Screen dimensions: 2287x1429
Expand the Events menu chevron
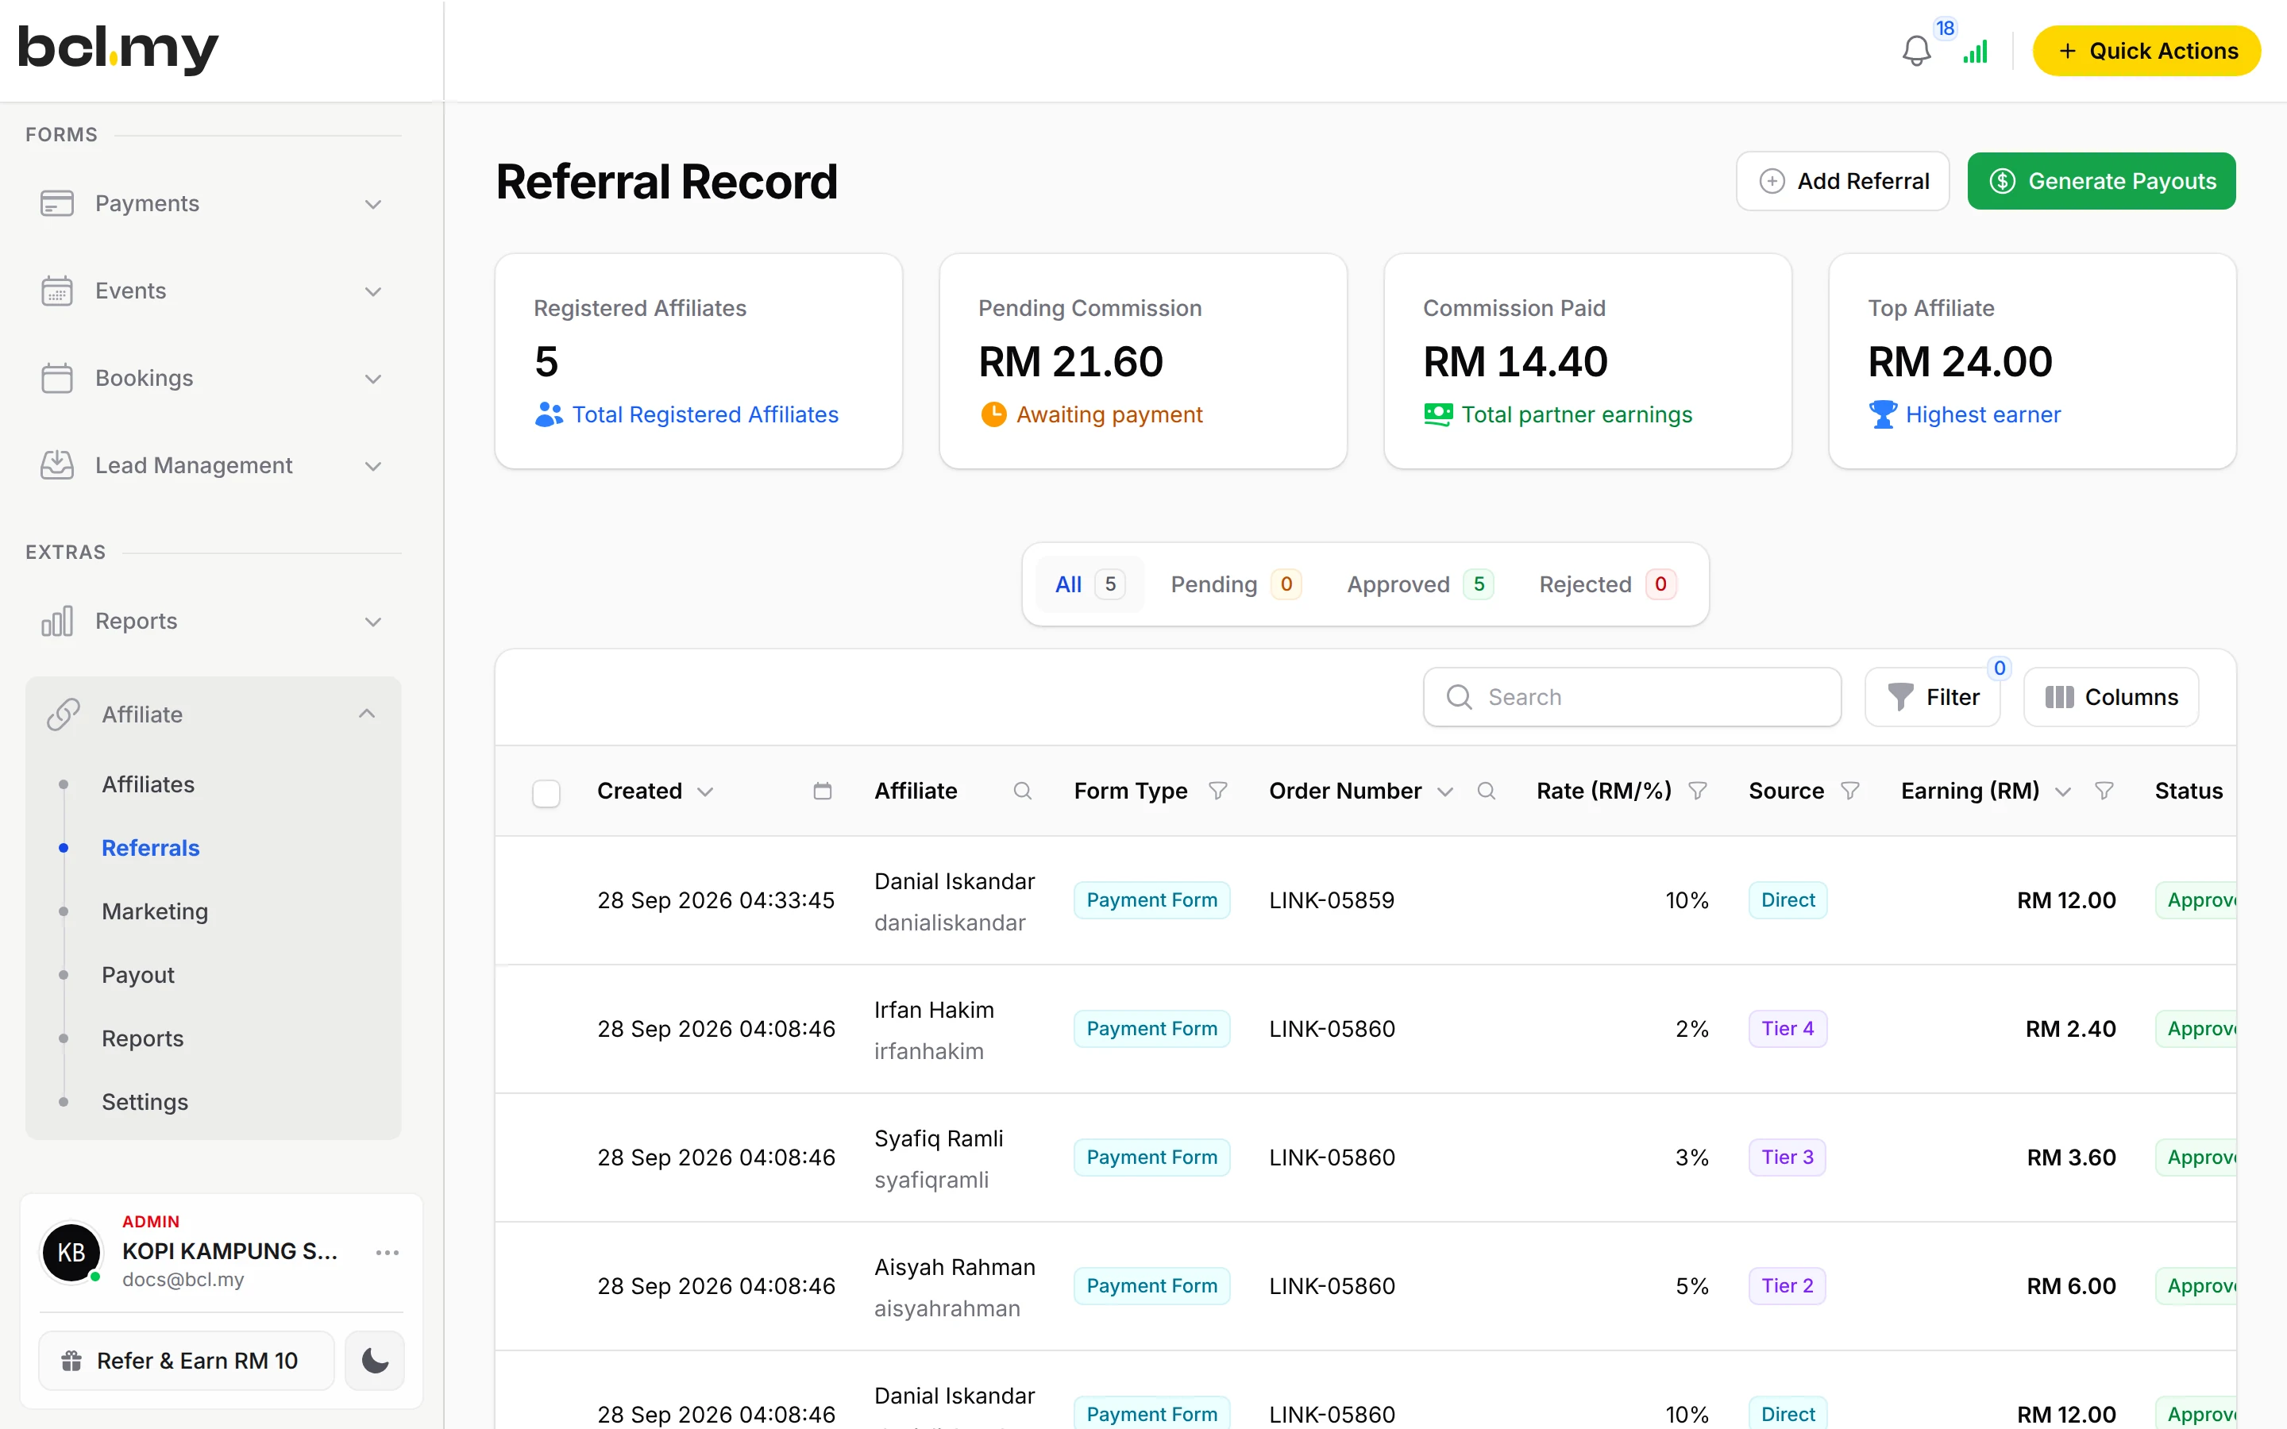[373, 291]
